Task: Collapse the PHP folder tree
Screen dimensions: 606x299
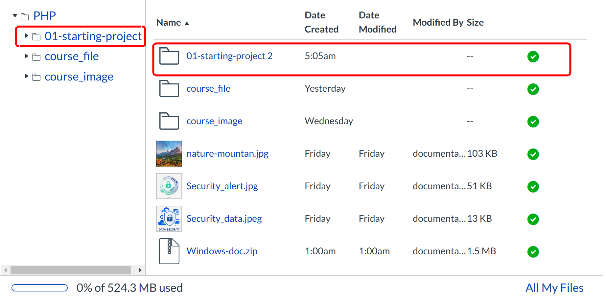Action: coord(15,16)
